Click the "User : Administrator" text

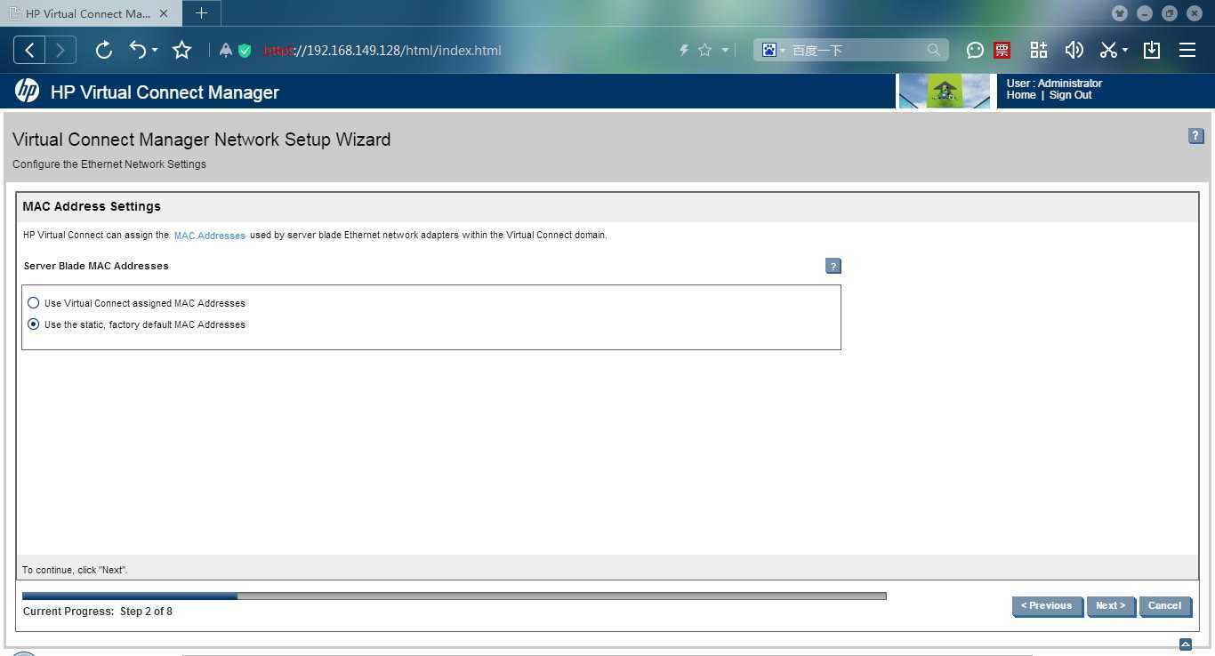click(x=1054, y=84)
